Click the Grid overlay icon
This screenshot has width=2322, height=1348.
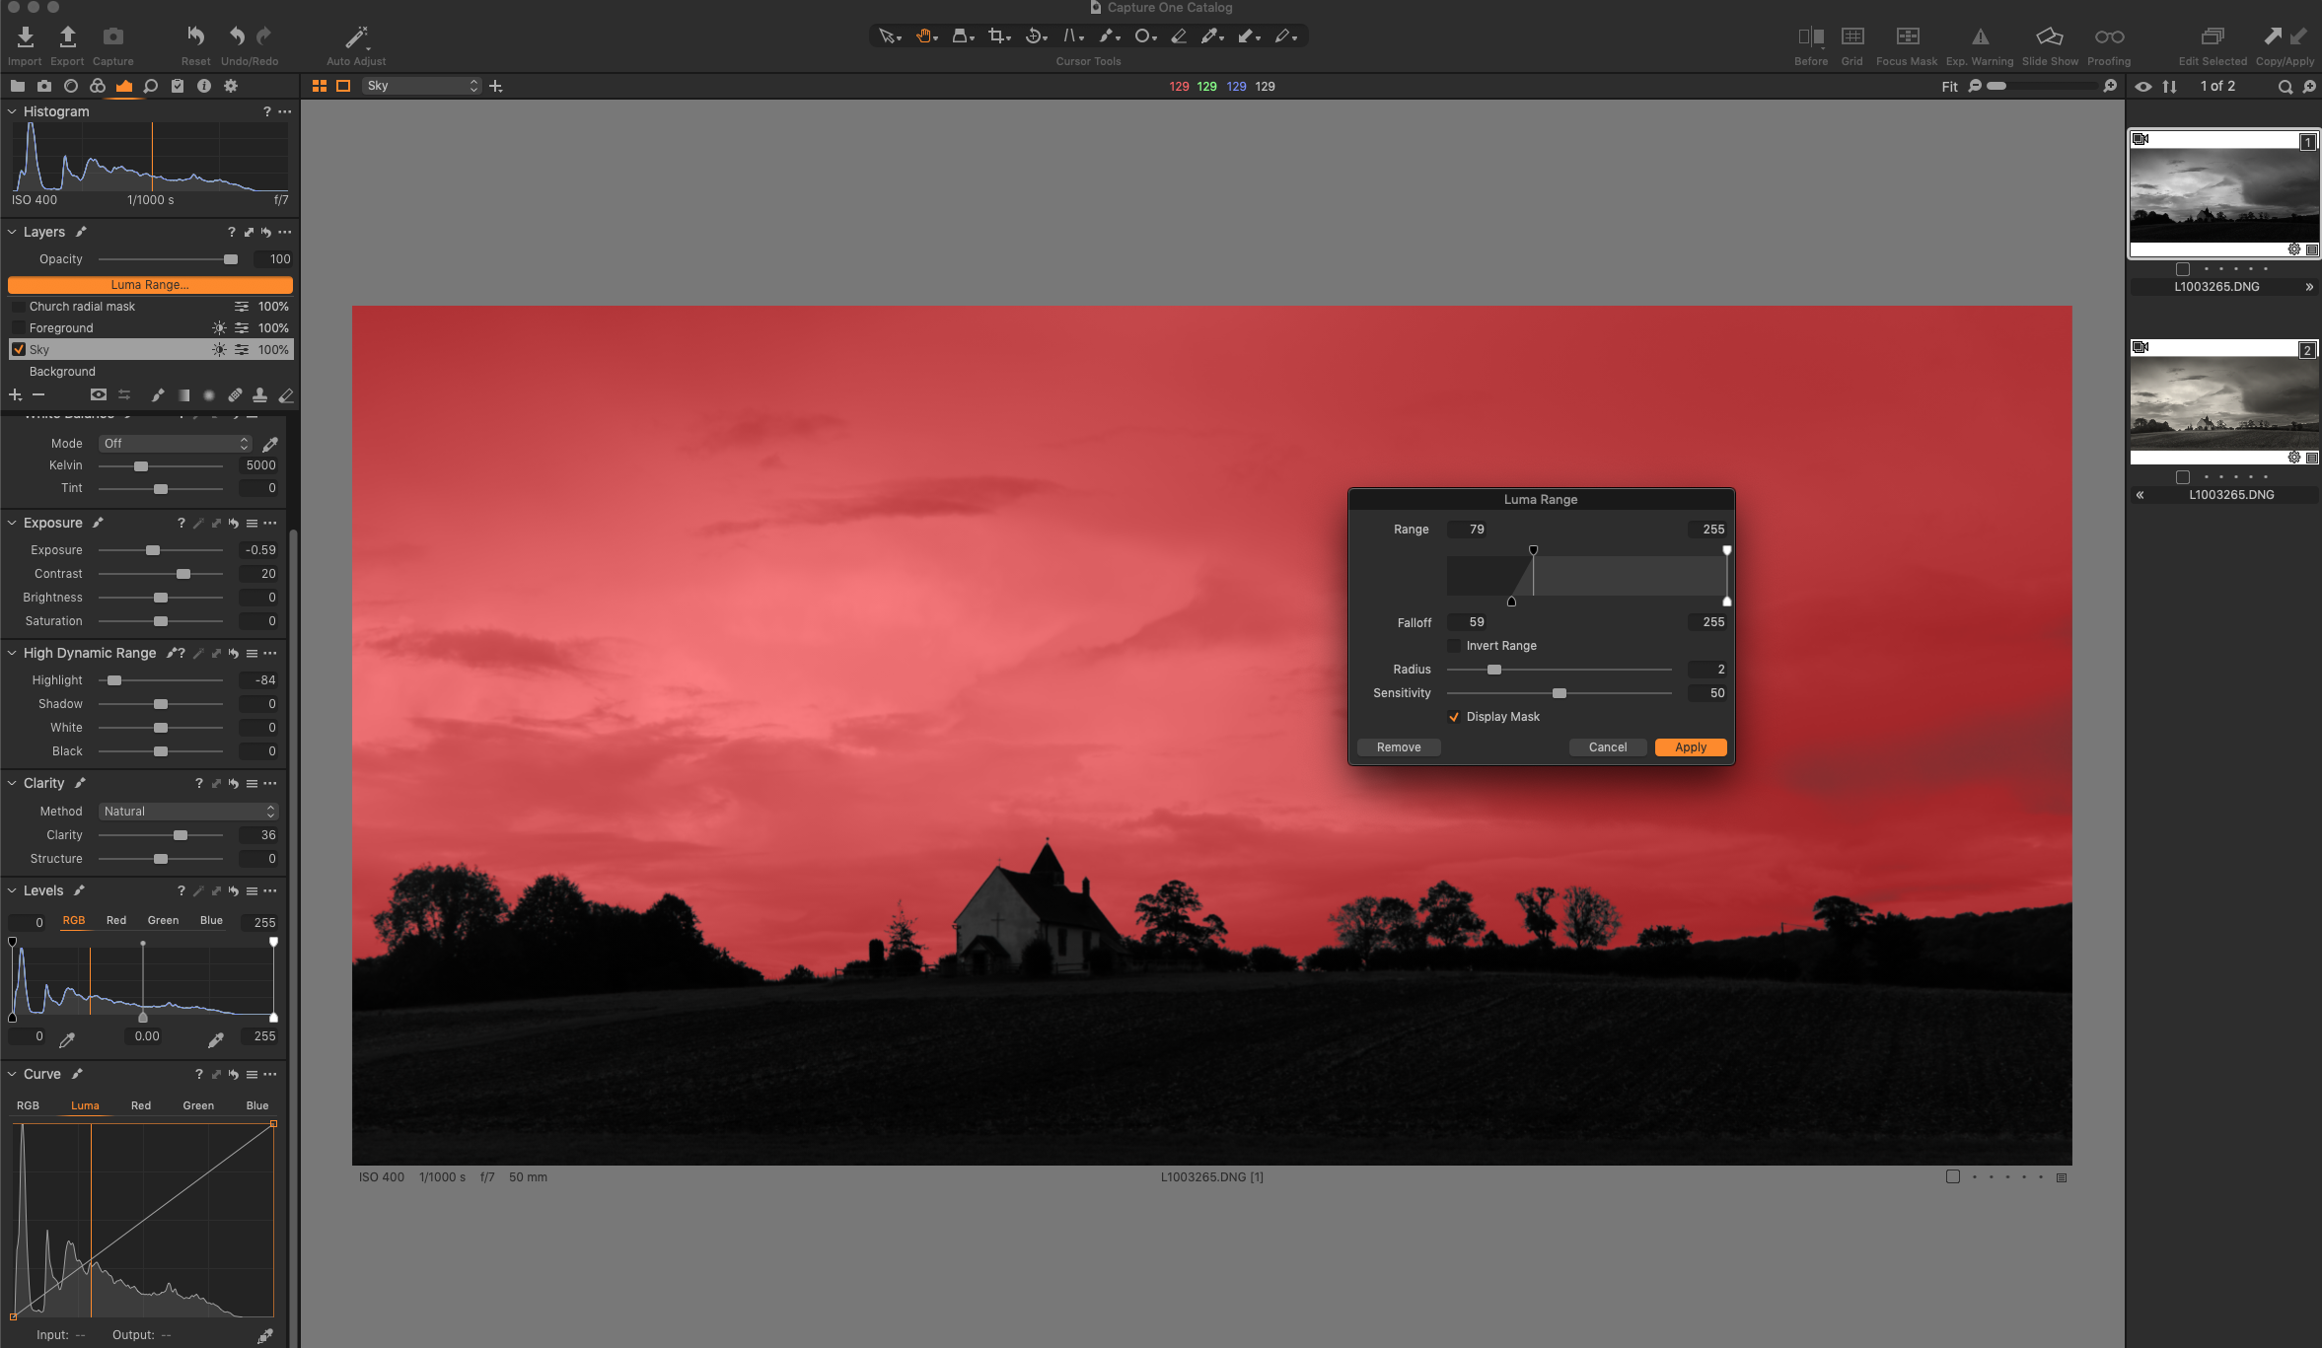1851,36
